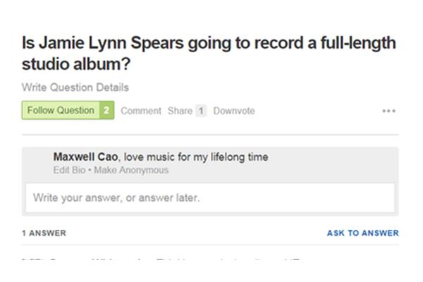Click ASK TO ANSWER
This screenshot has width=423, height=282.
pos(363,233)
